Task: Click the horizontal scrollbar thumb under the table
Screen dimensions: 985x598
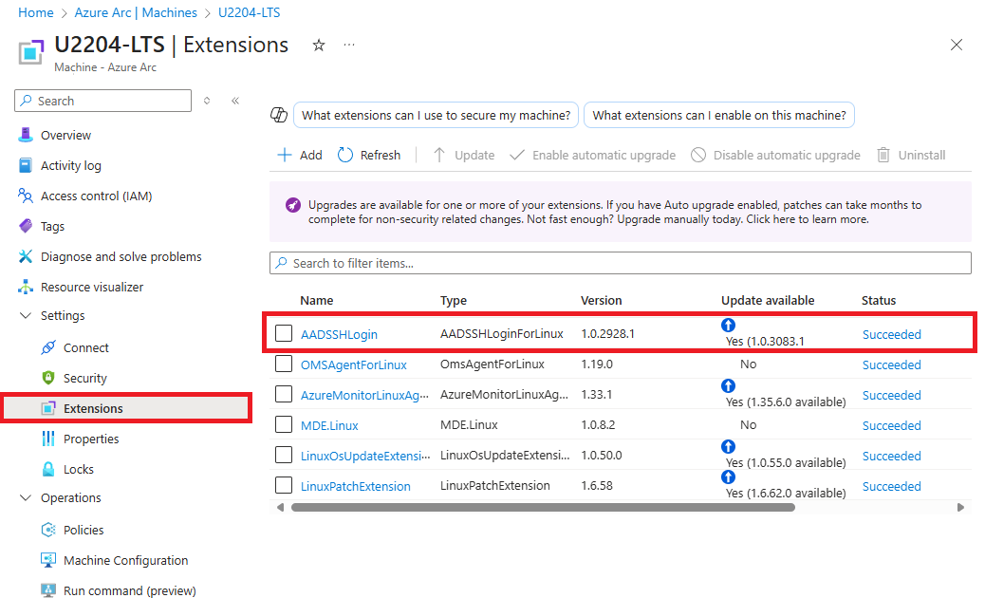Action: [x=543, y=508]
